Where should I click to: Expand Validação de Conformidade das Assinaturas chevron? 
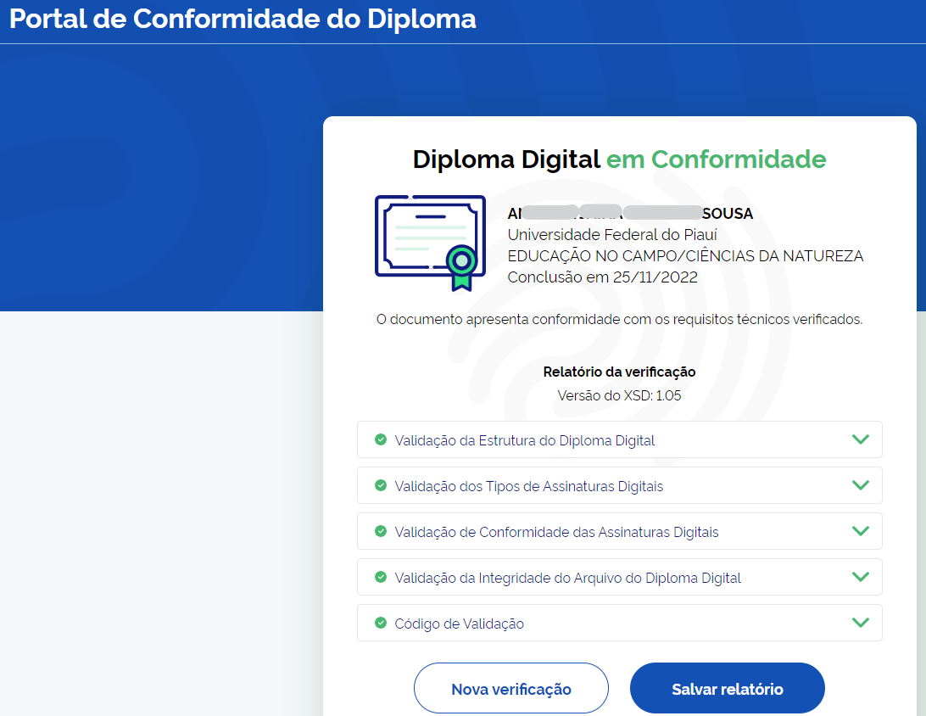(x=861, y=531)
